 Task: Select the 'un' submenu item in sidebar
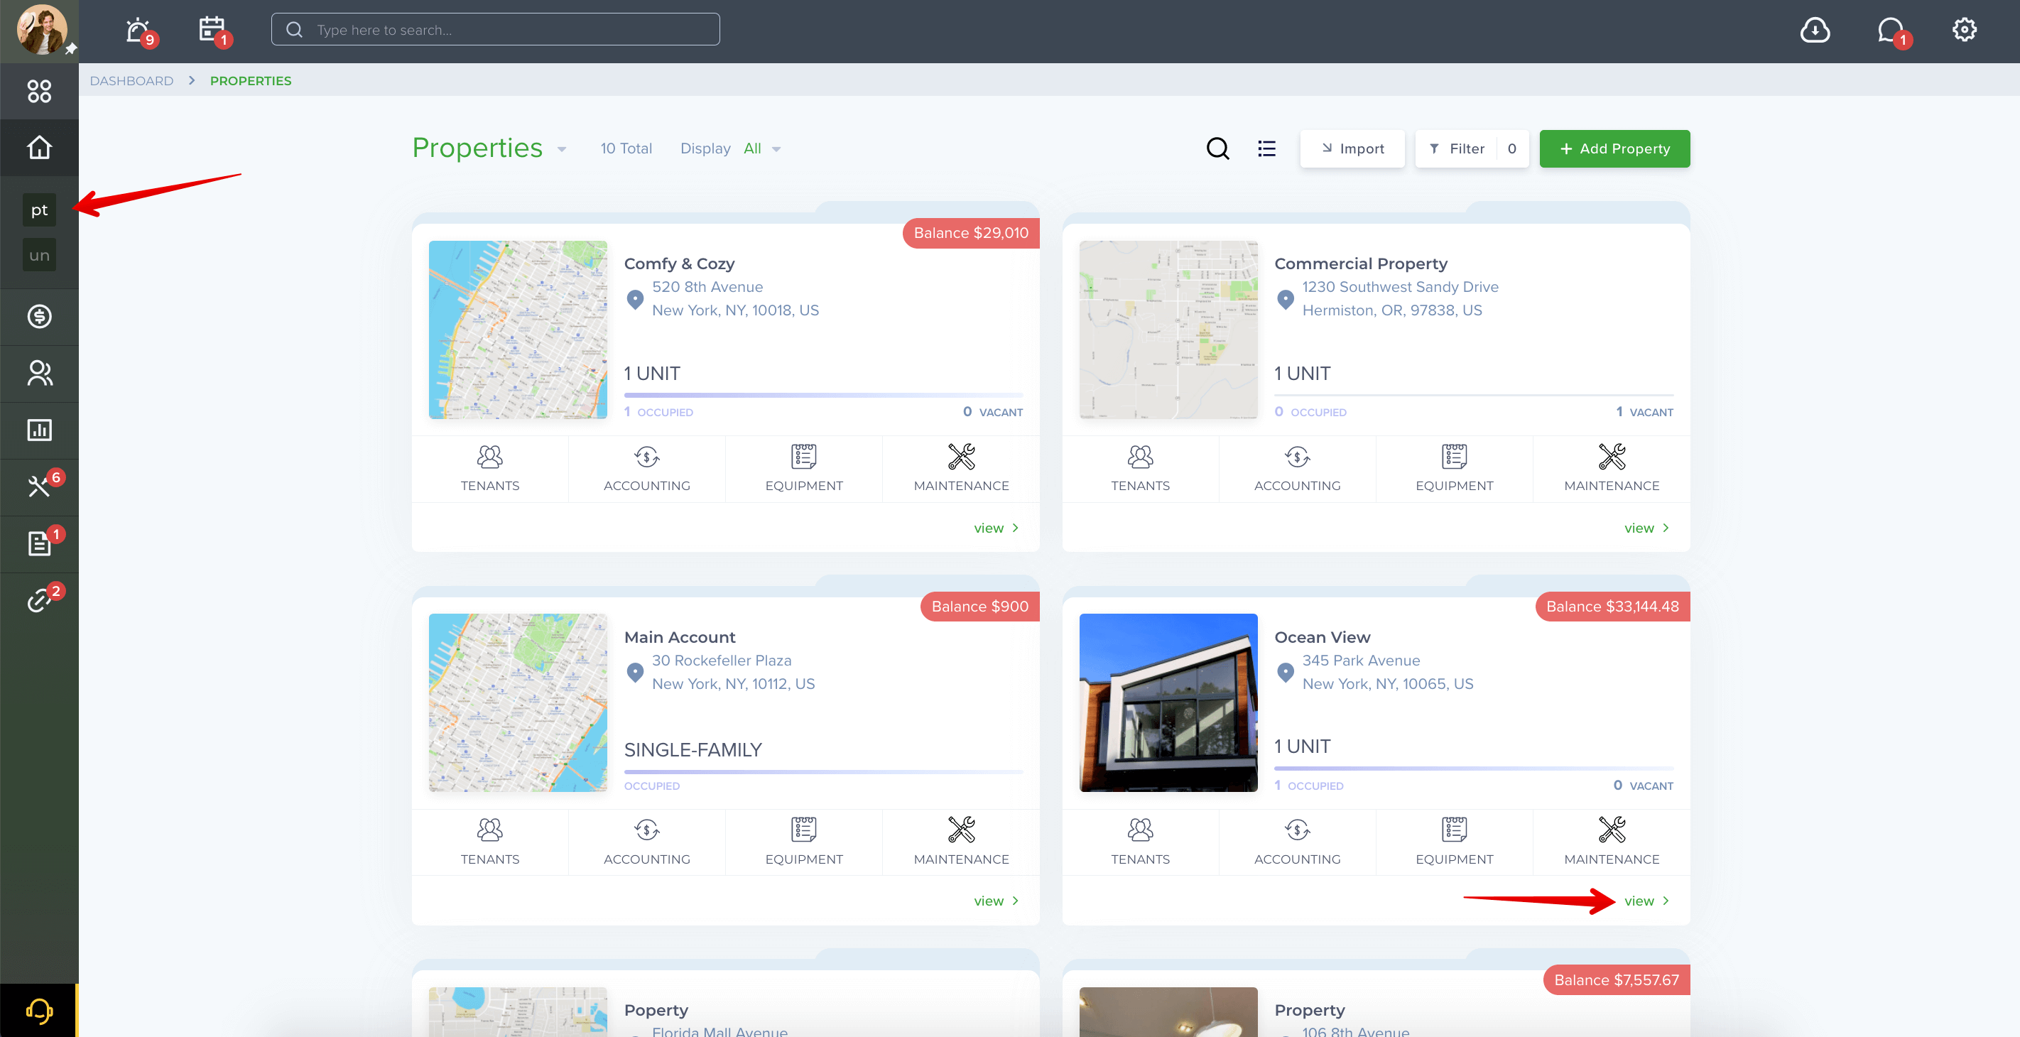tap(39, 255)
